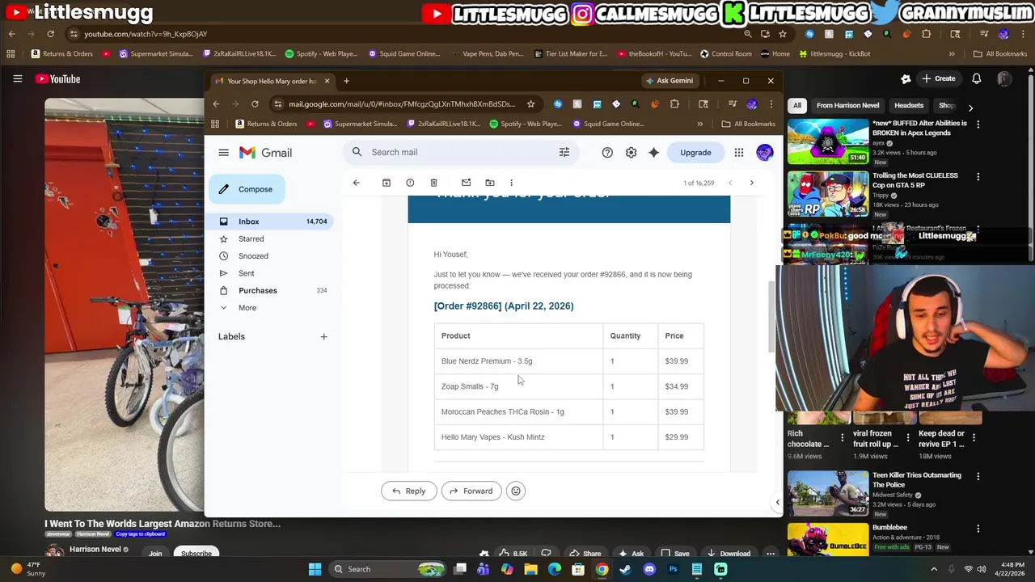
Task: Bookmark the Gmail page with star
Action: point(530,104)
